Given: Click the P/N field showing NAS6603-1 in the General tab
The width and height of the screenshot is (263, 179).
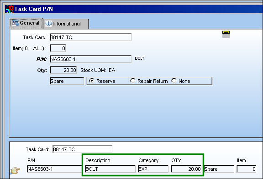Looking at the screenshot, I should pos(90,59).
